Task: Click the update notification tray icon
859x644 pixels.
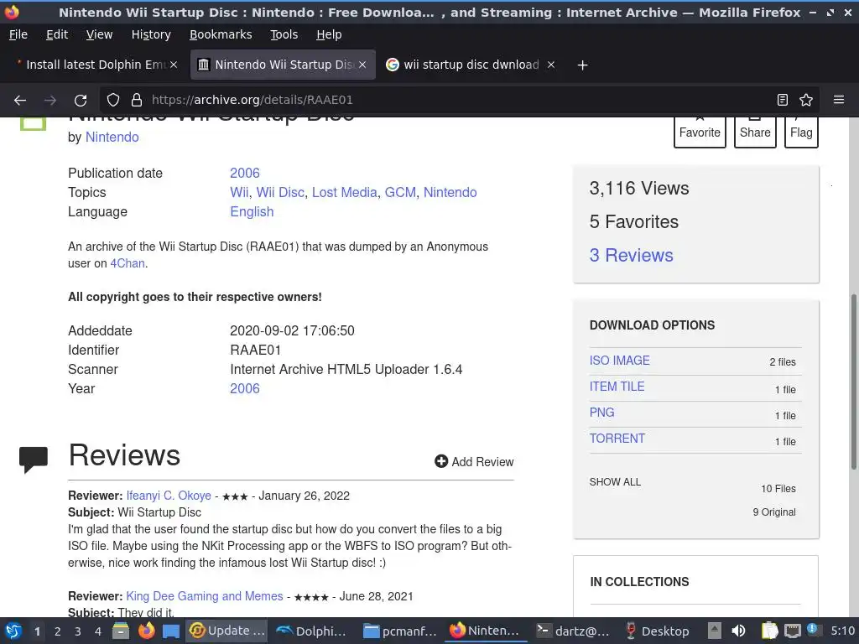Action: (x=812, y=630)
